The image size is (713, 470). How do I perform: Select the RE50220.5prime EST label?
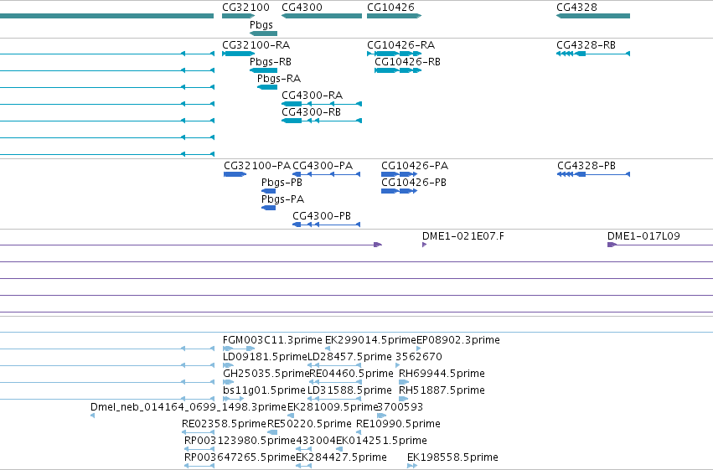coord(309,424)
